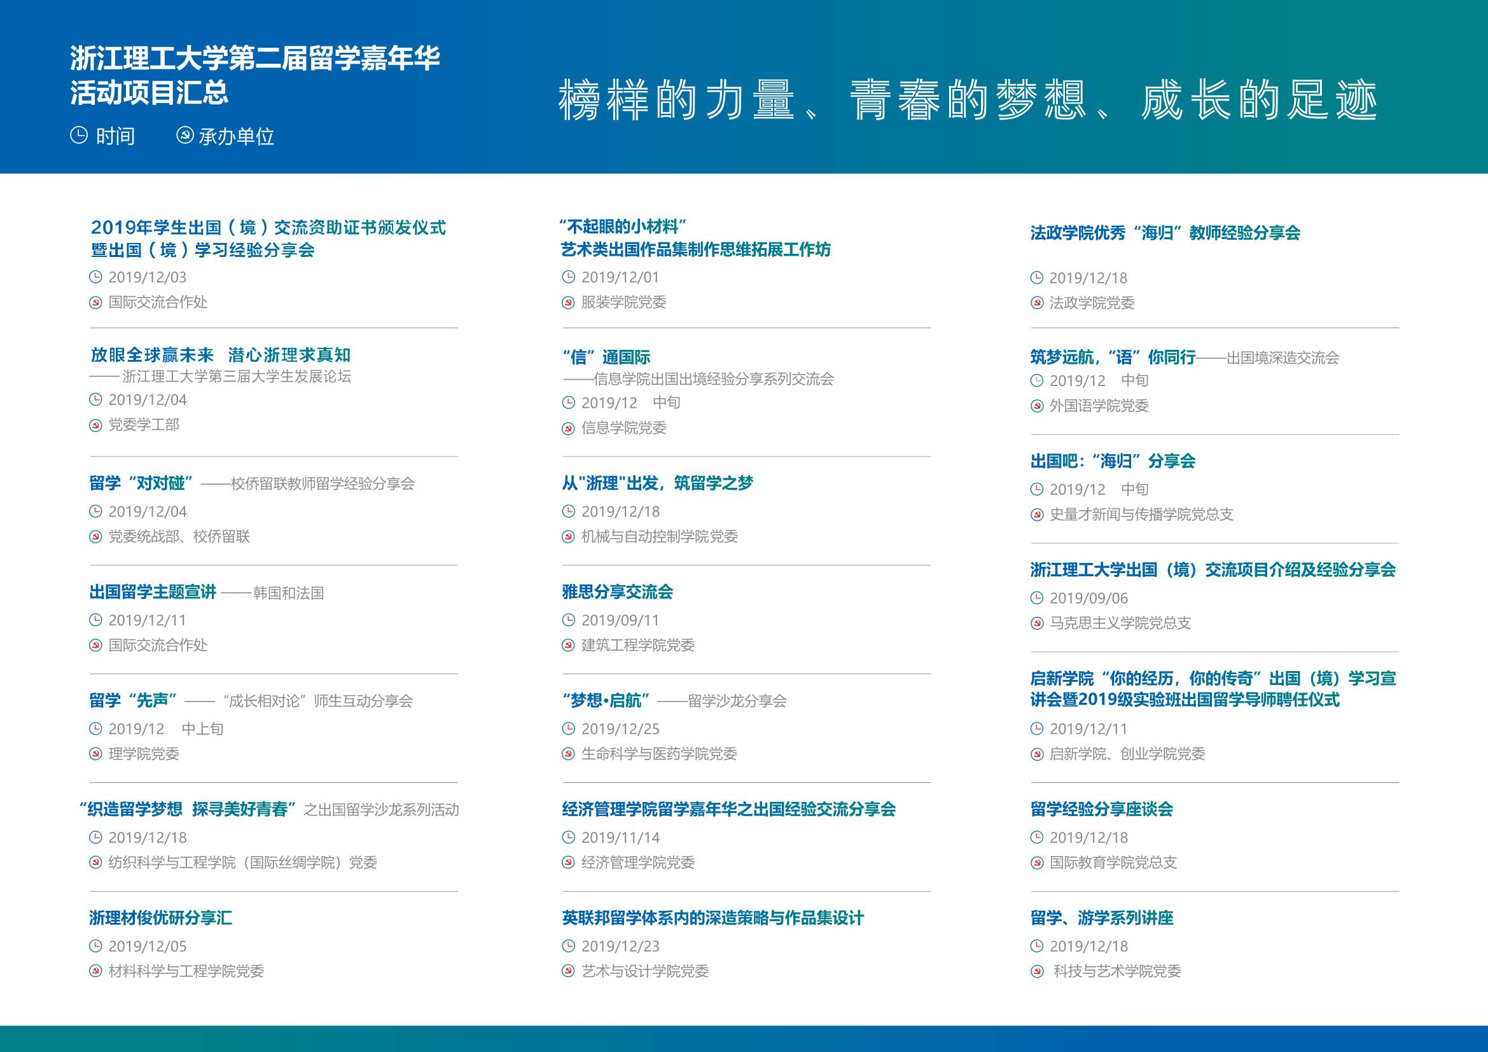Click the emblem icon beside 外国语学院党委
The image size is (1488, 1052).
pos(1037,406)
